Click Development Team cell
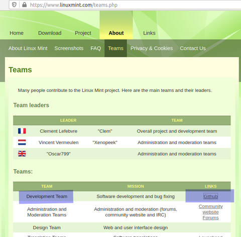This screenshot has width=241, height=237. click(x=47, y=196)
